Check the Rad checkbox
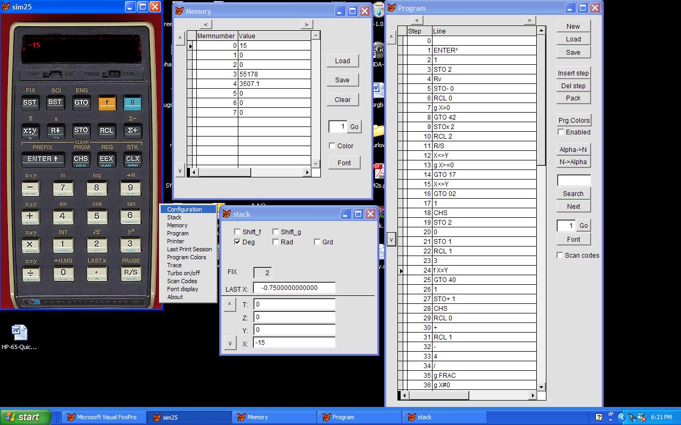This screenshot has width=681, height=425. 276,242
